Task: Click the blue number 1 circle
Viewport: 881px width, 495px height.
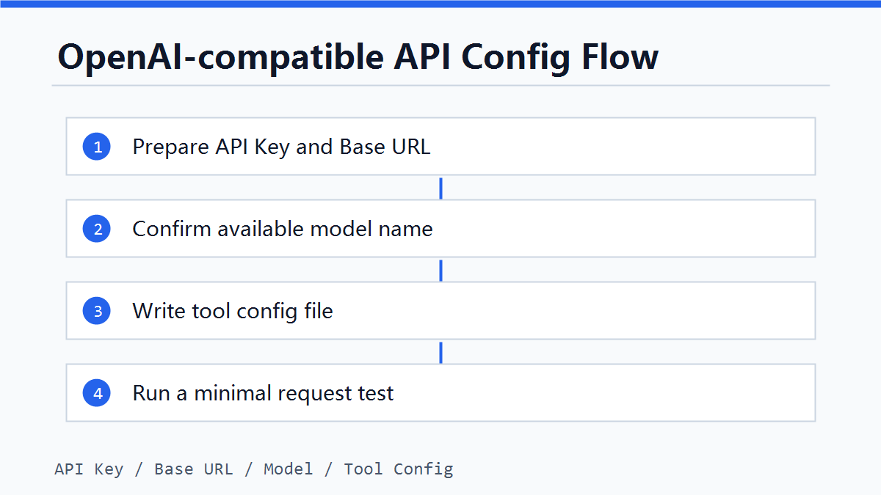Action: [x=97, y=147]
